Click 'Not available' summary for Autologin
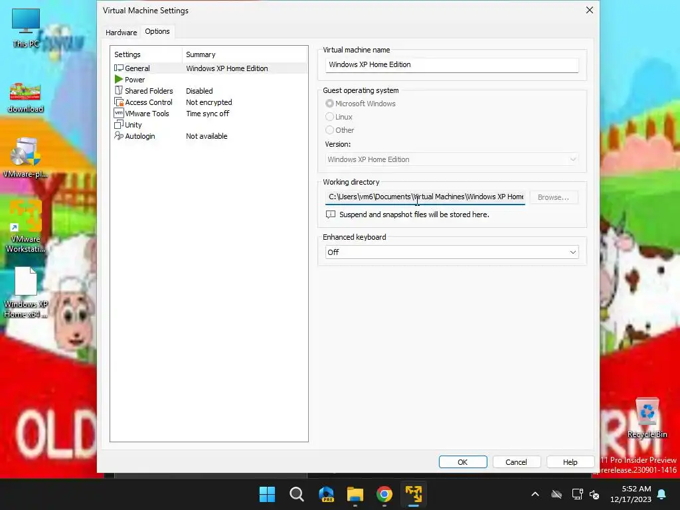The height and width of the screenshot is (510, 680). [x=207, y=135]
